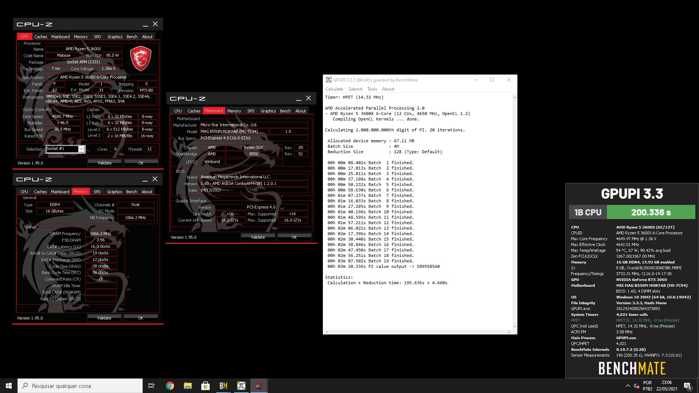Image resolution: width=699 pixels, height=393 pixels.
Task: Maximize the GPUPI window
Action: coord(492,80)
